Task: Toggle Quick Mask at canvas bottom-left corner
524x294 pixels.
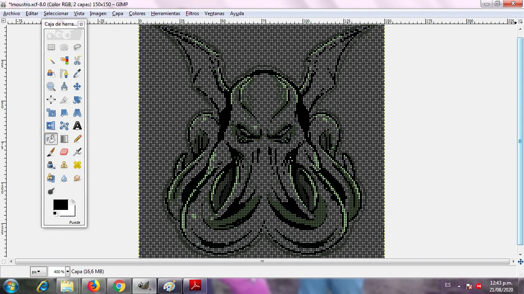Action: click(4, 261)
